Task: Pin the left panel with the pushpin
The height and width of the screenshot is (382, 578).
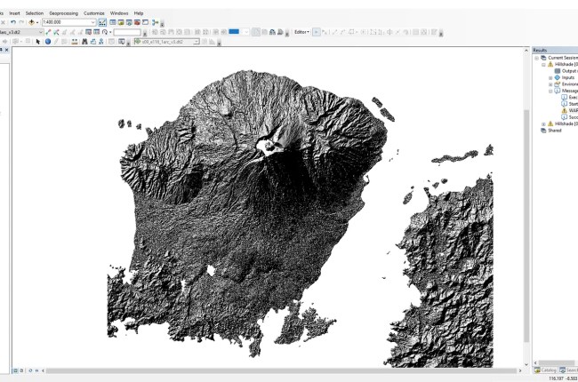Action: click(2, 50)
